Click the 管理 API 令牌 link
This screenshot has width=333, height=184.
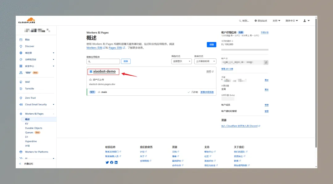(x=227, y=69)
